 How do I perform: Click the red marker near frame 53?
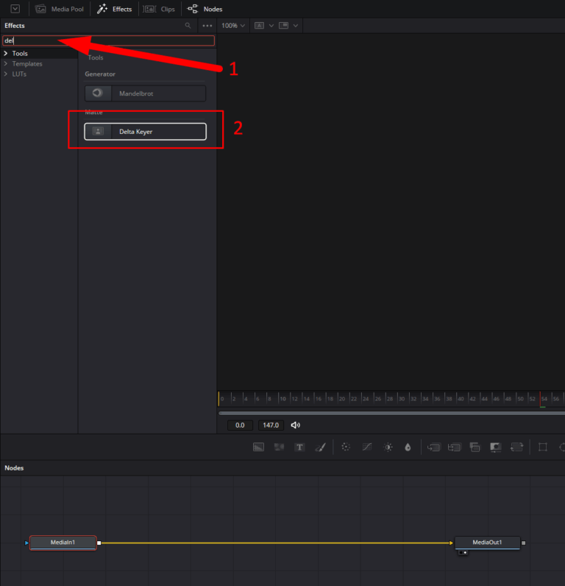point(540,399)
